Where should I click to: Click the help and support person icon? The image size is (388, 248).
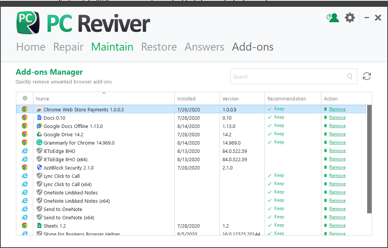pyautogui.click(x=333, y=17)
